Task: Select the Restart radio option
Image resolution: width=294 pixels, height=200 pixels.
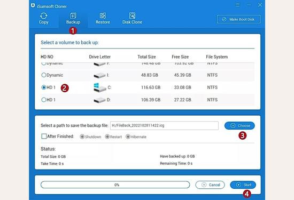Action: [x=107, y=137]
